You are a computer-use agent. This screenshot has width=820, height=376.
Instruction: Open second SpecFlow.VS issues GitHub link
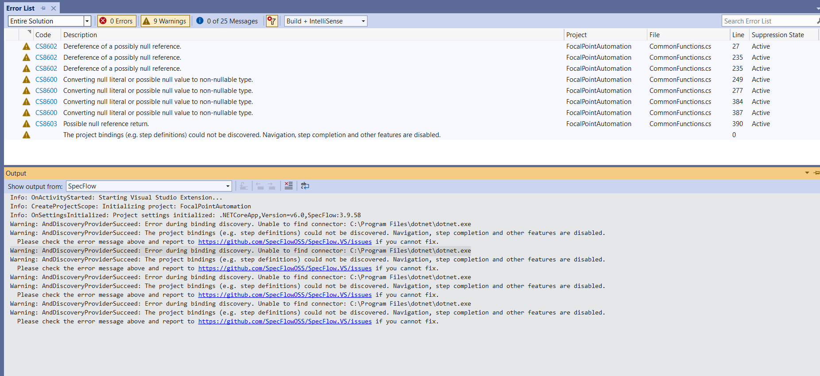(285, 269)
